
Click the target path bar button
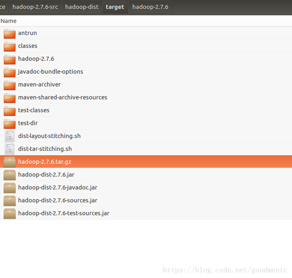[115, 7]
